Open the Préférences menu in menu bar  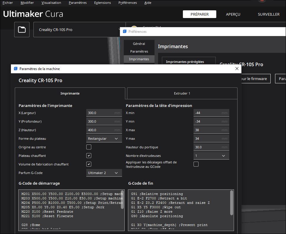coord(128,3)
